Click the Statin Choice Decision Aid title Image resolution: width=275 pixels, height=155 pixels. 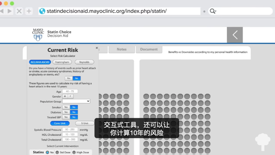pos(59,34)
